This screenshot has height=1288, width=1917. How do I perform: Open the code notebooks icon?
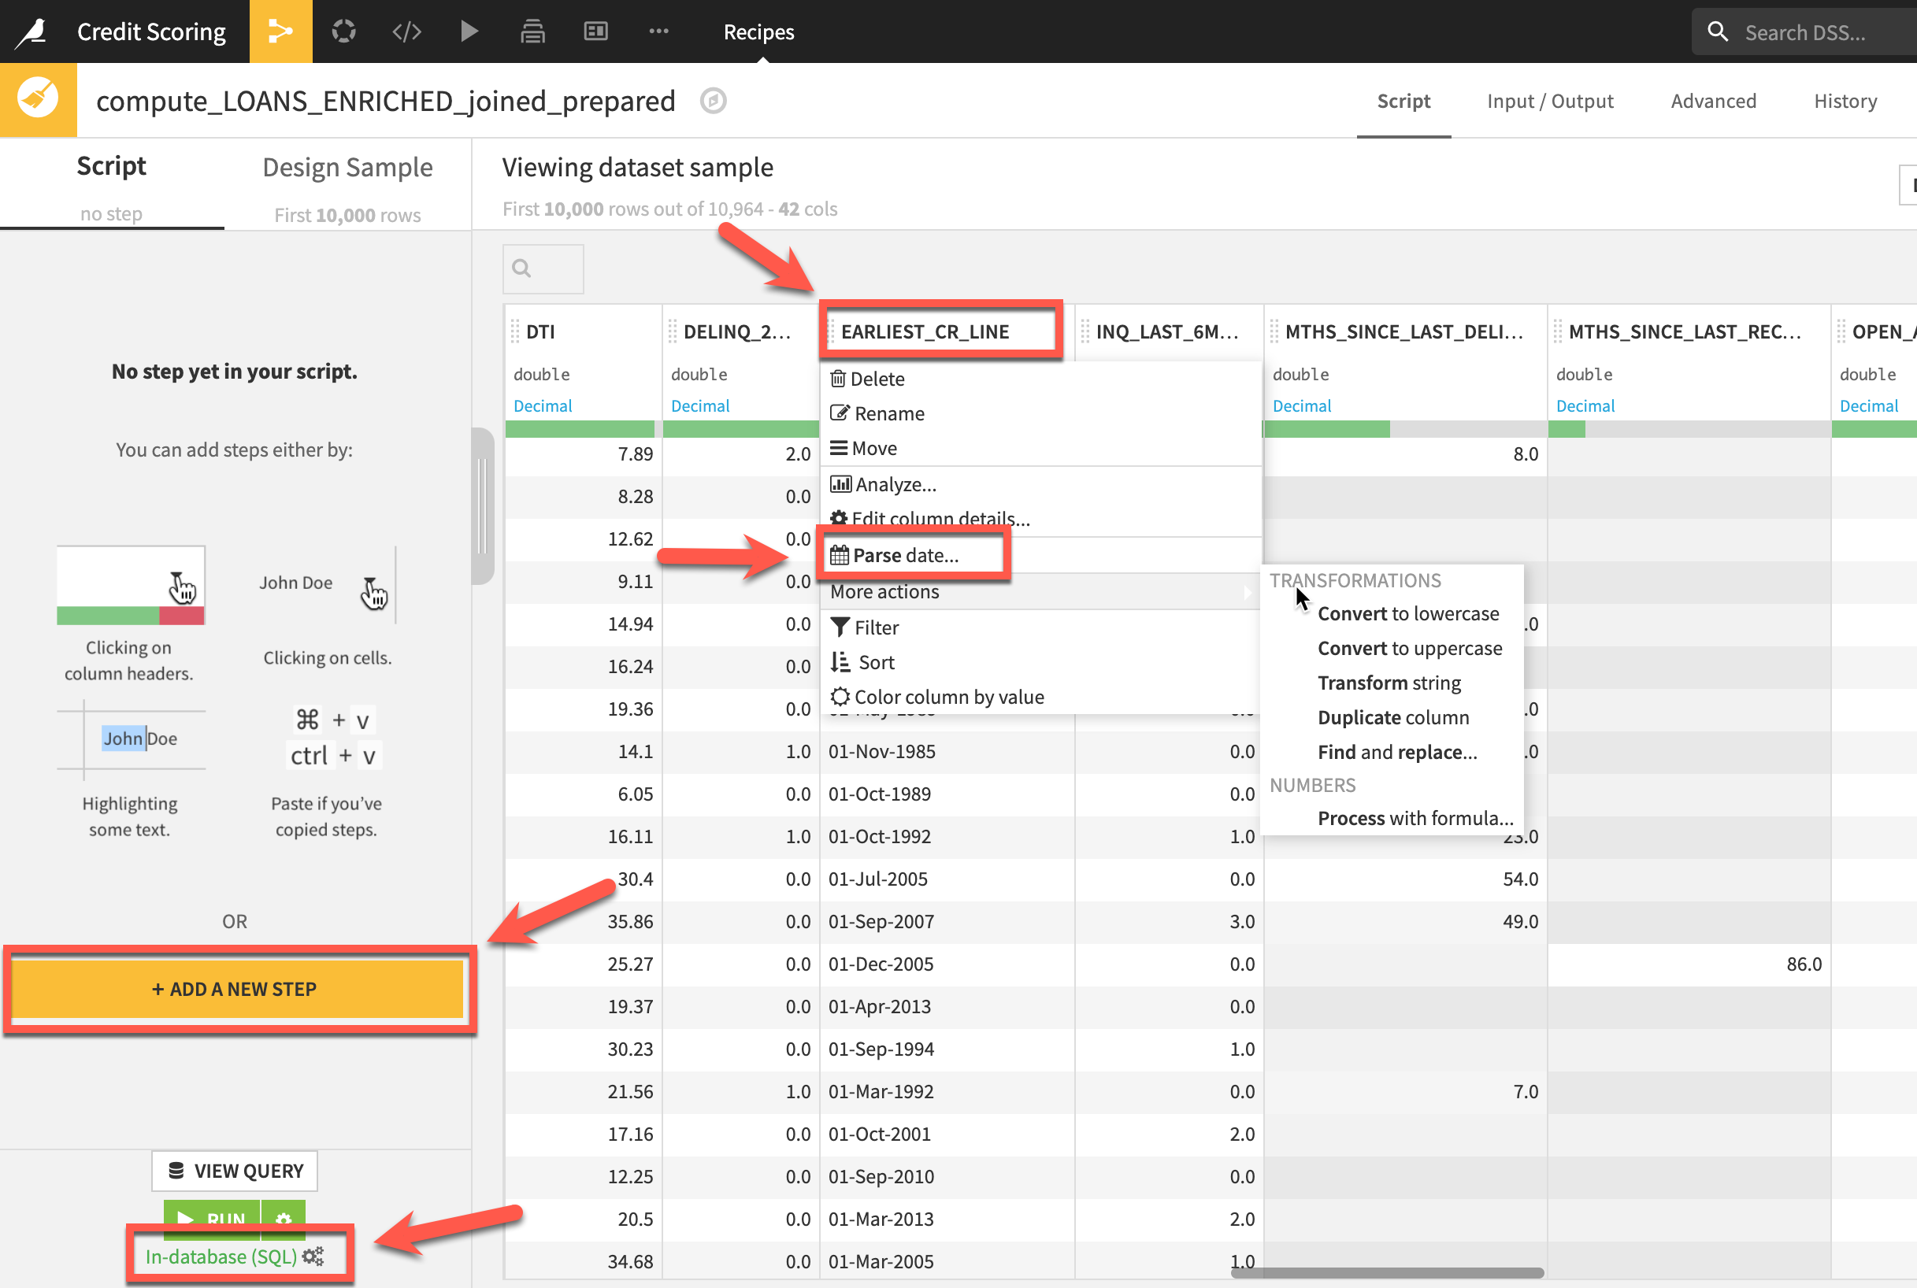(x=406, y=31)
